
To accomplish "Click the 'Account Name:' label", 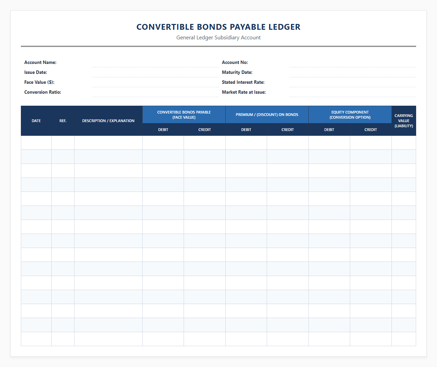I will (40, 62).
